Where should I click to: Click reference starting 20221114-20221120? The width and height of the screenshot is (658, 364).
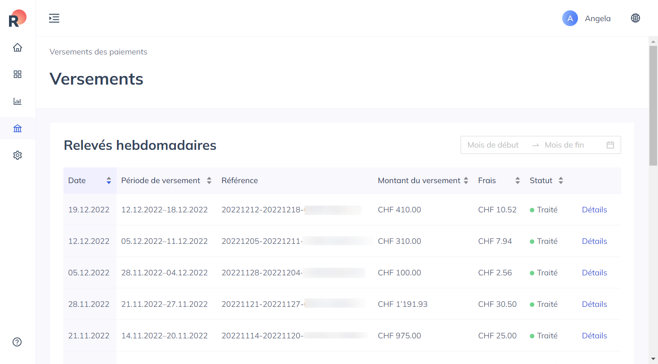coord(295,336)
